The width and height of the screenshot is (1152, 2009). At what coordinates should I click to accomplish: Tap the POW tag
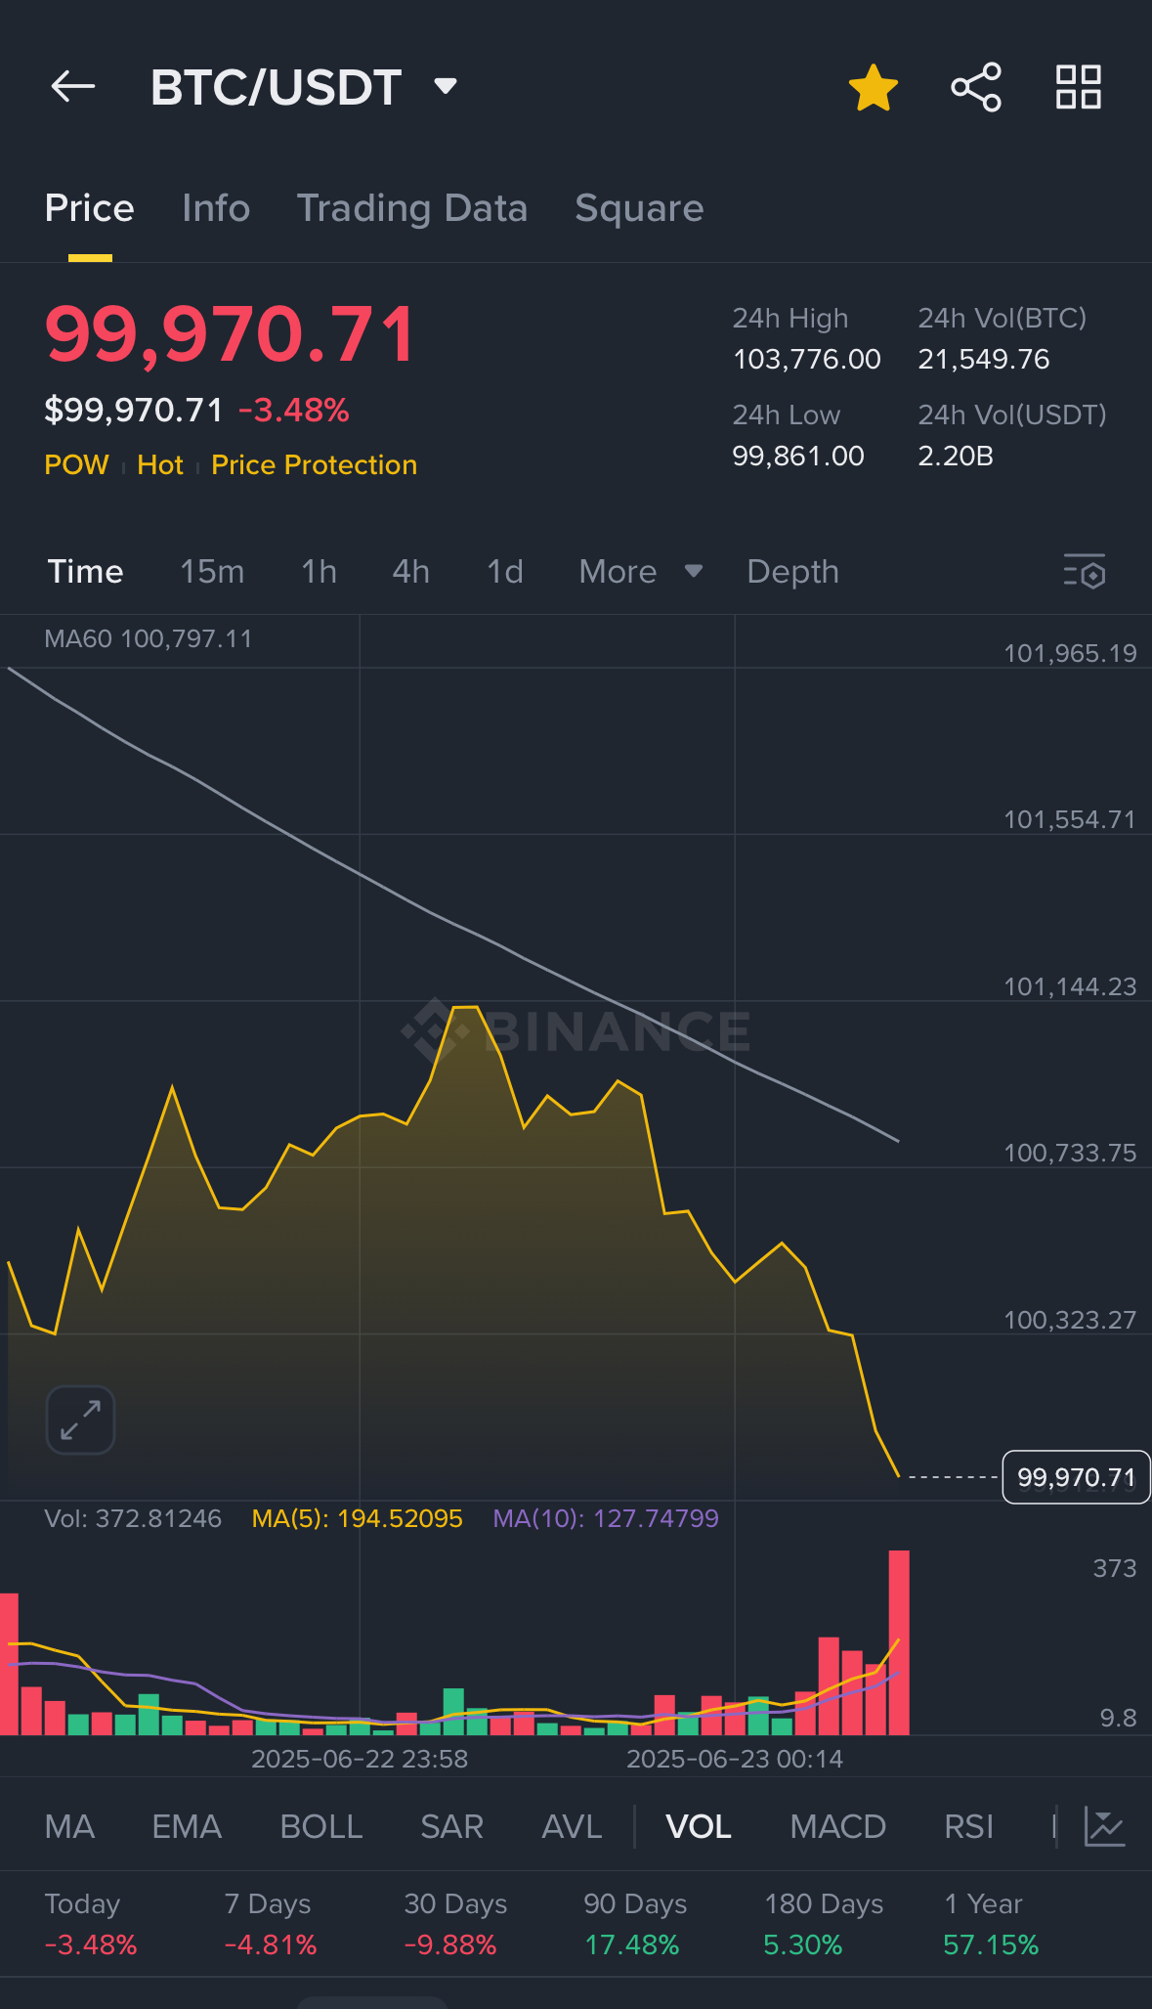click(x=76, y=465)
